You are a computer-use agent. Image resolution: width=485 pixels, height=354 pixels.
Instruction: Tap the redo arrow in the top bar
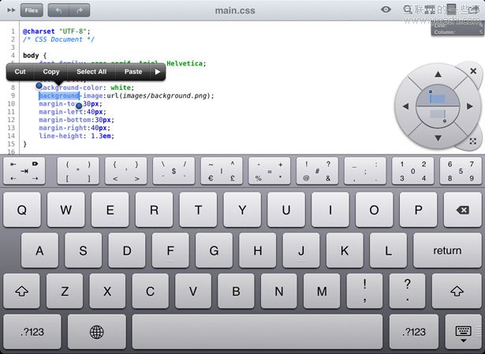79,10
